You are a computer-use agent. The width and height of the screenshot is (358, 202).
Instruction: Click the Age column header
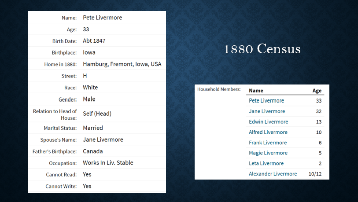317,91
